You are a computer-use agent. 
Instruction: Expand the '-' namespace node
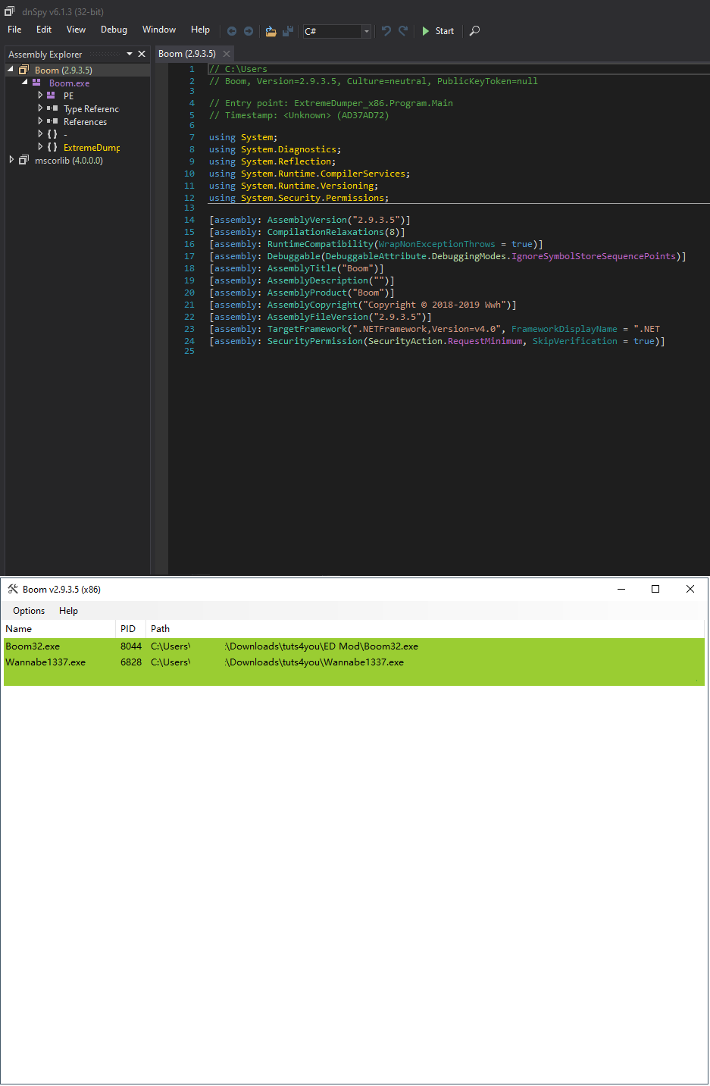click(40, 134)
